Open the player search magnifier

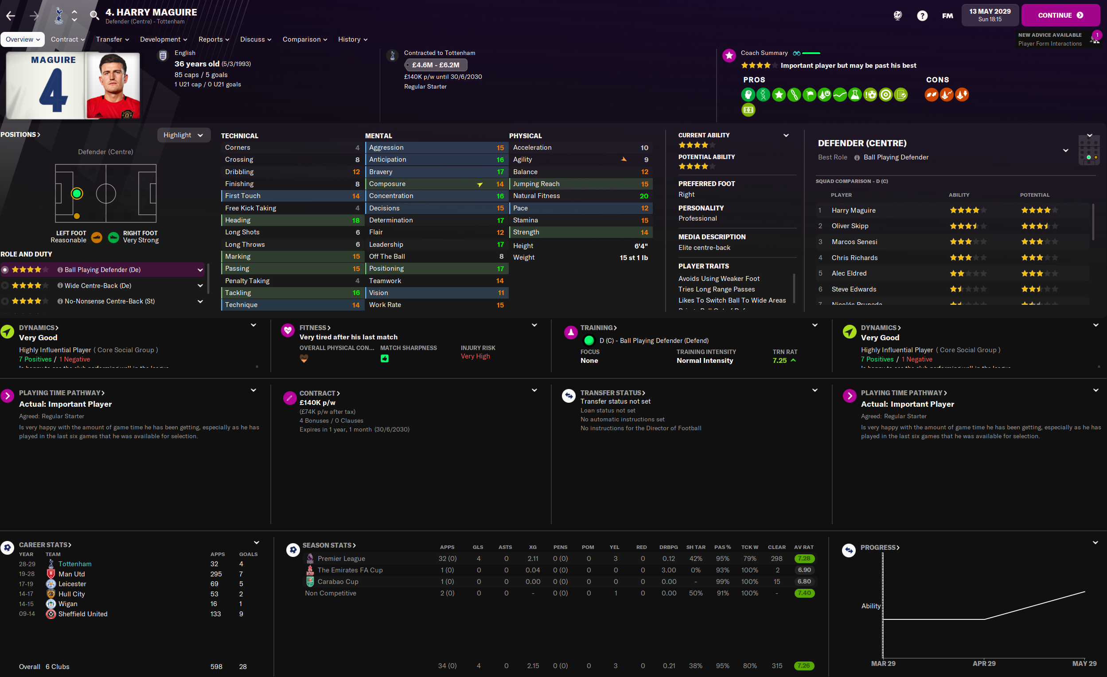[x=94, y=16]
